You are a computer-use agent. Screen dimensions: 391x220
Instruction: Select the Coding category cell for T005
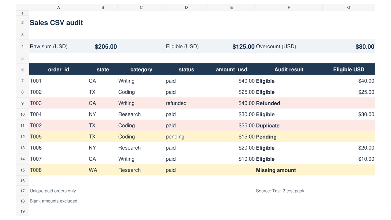click(x=141, y=137)
